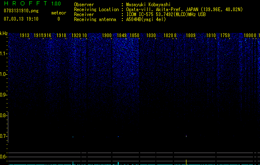Select the observer name Masayuki Kobayashi

(148, 5)
